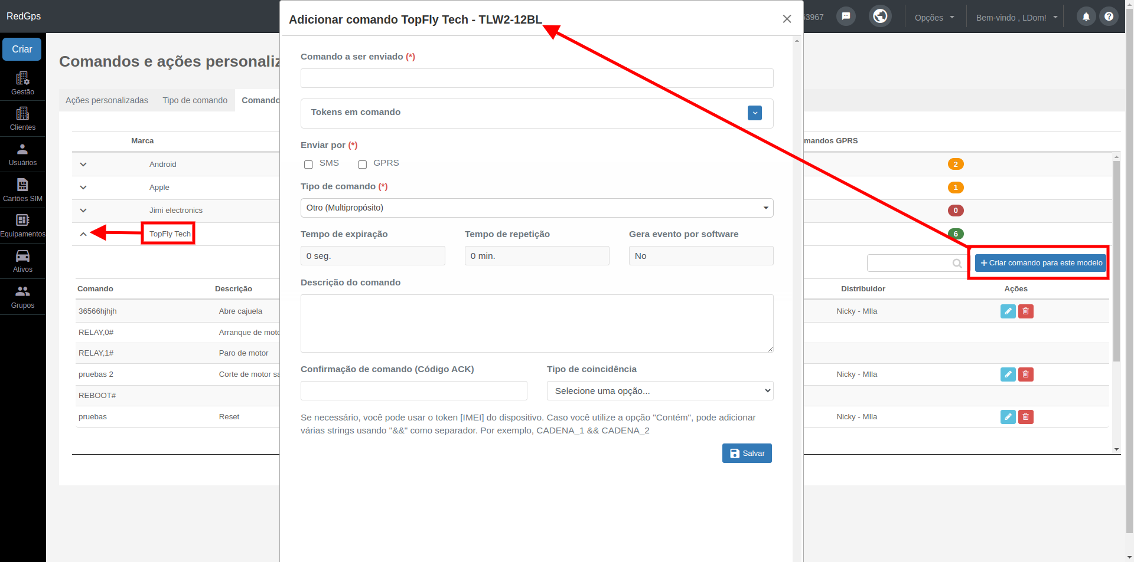Switch to Tipo de comando tab

click(195, 100)
